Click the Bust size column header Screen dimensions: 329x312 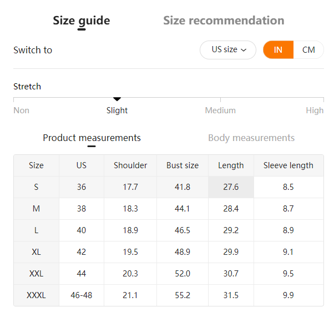pos(183,165)
